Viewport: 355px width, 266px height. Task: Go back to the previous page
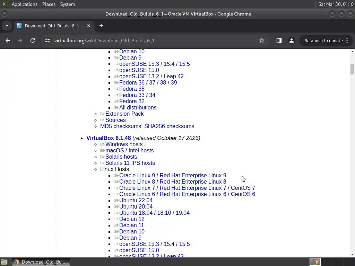(8, 41)
